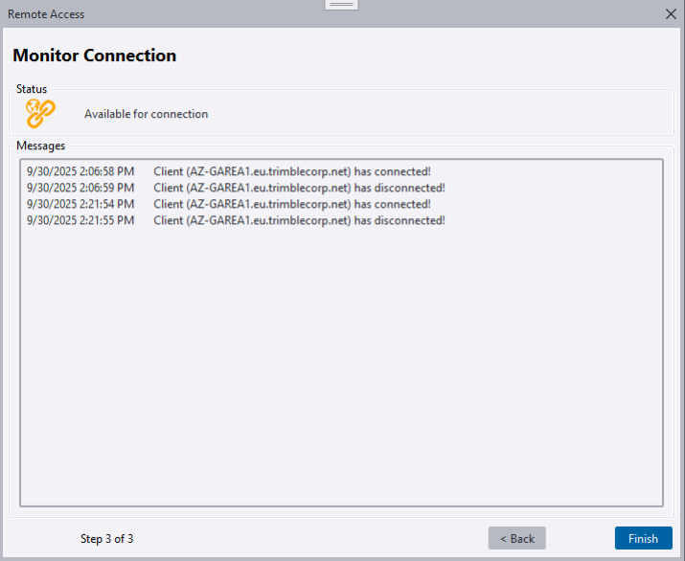The width and height of the screenshot is (685, 561).
Task: Select the 2:21:55 PM timestamp
Action: [80, 220]
